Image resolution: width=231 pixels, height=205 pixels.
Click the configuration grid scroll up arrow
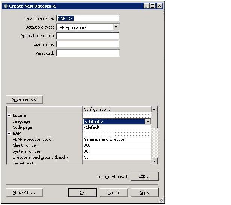[x=154, y=109]
